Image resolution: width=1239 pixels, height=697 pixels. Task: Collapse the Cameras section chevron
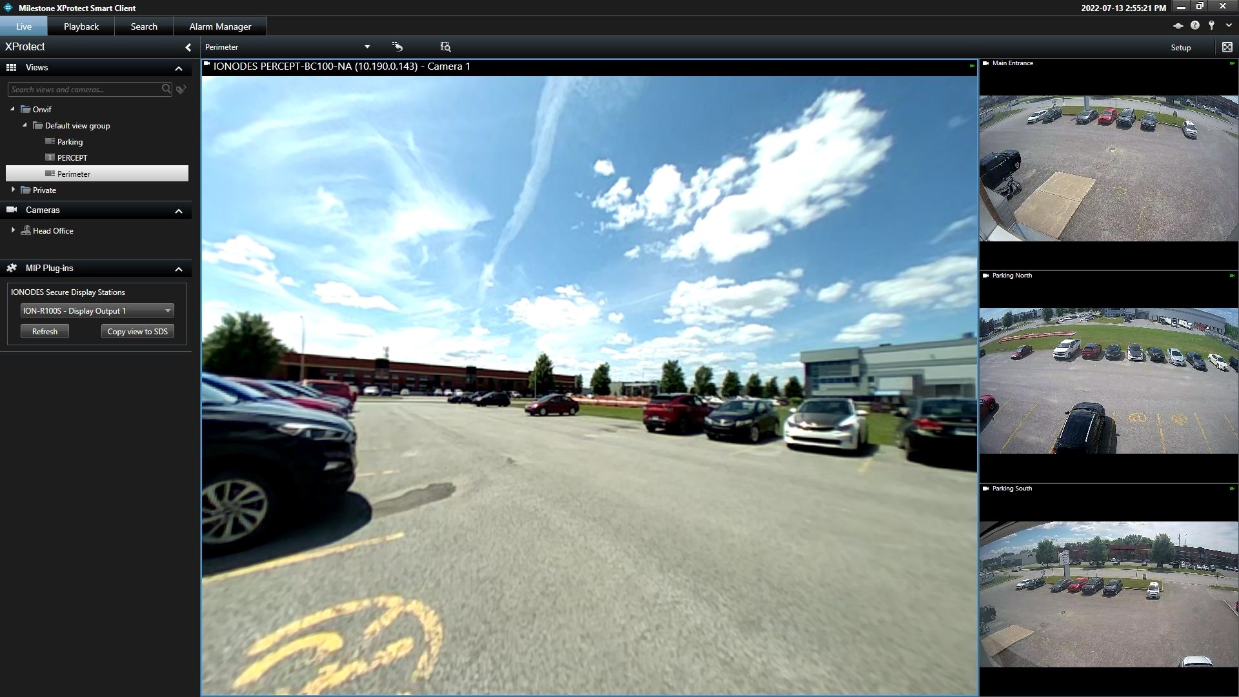coord(179,211)
